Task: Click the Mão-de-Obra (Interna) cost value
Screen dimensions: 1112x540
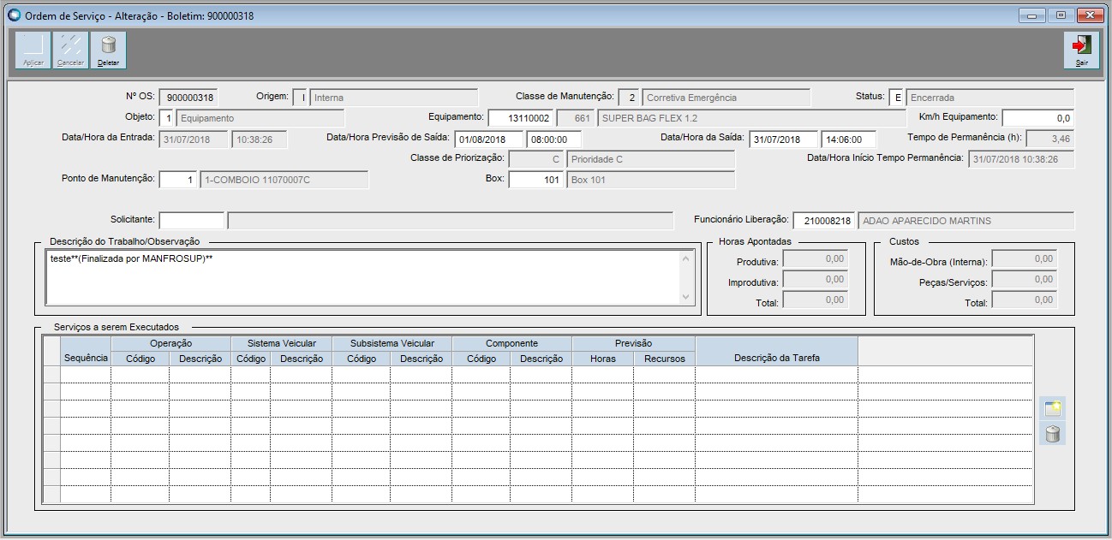Action: pos(1025,258)
